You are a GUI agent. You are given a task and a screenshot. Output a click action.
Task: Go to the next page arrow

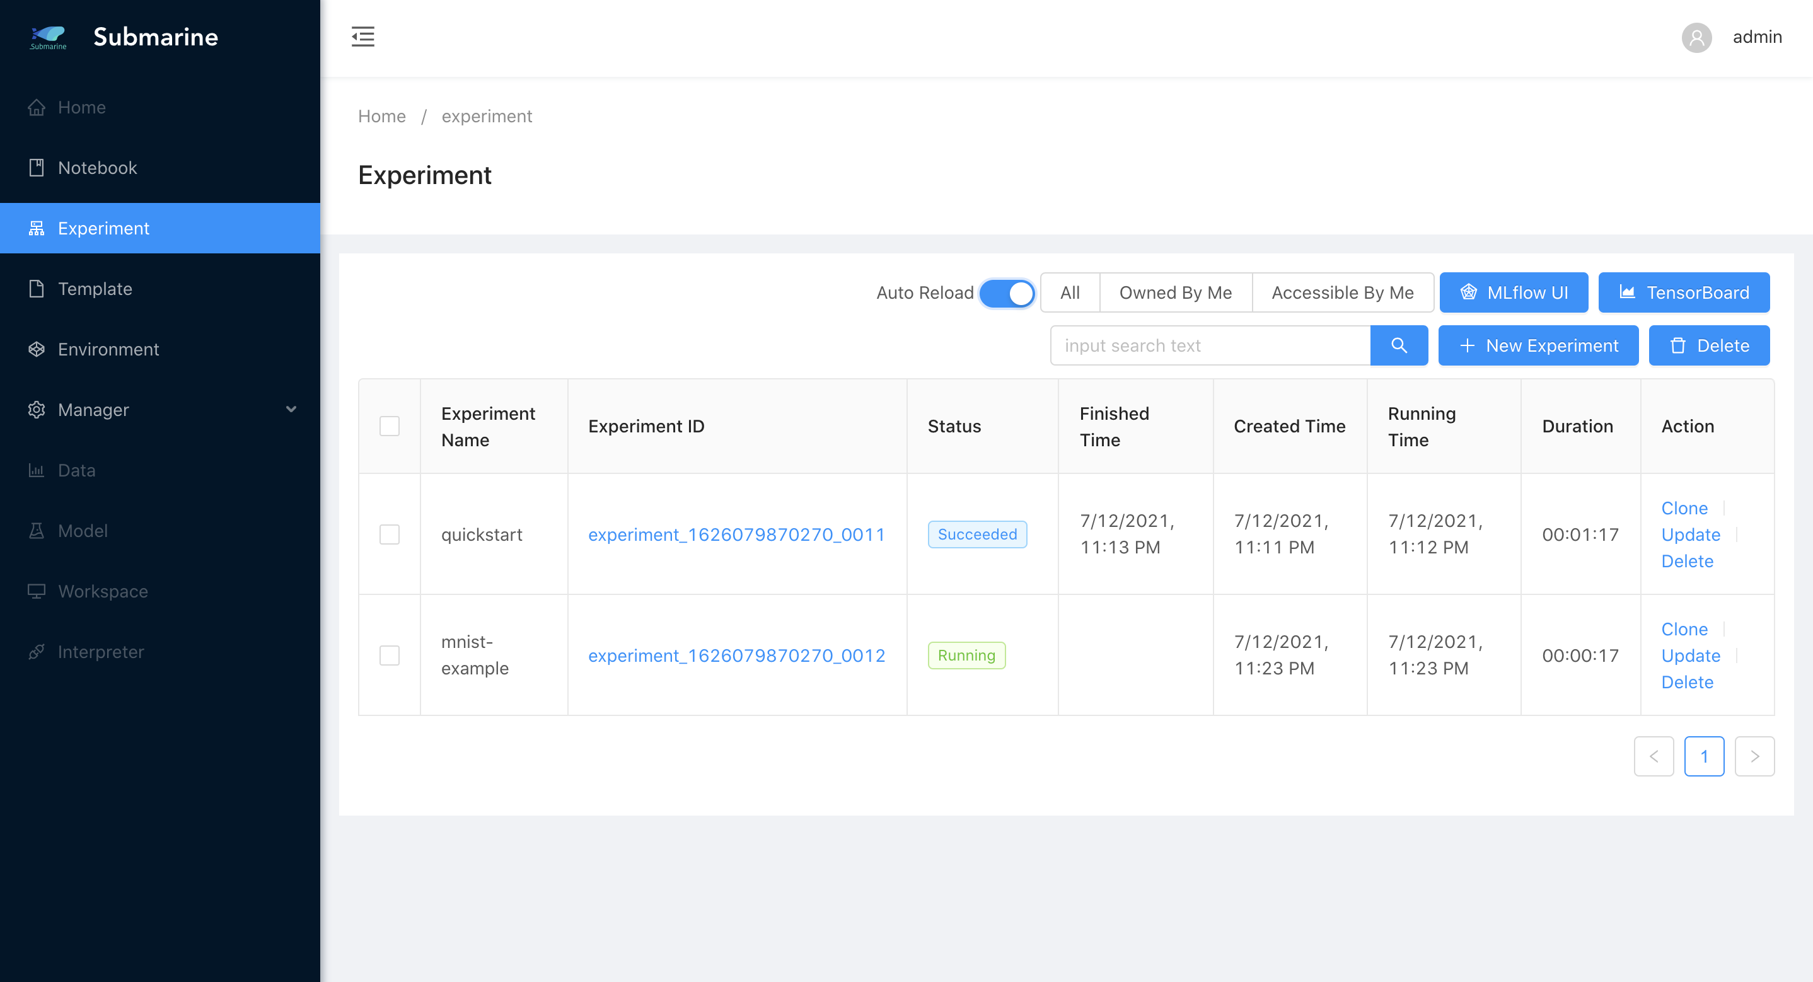(x=1754, y=756)
